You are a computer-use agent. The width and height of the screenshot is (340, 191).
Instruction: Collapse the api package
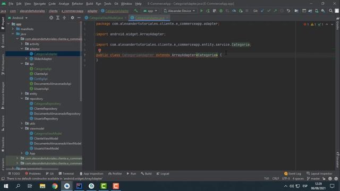(x=22, y=64)
